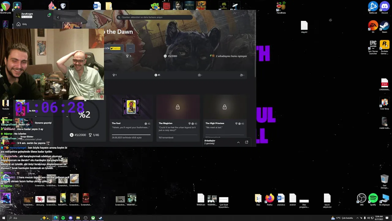Open File Explorer from the taskbar
The image size is (392, 221).
tap(78, 218)
